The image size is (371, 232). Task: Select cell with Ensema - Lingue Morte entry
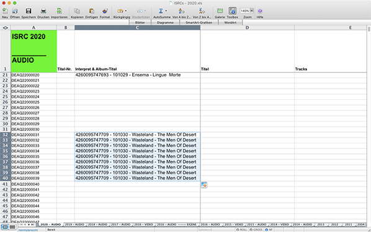137,75
